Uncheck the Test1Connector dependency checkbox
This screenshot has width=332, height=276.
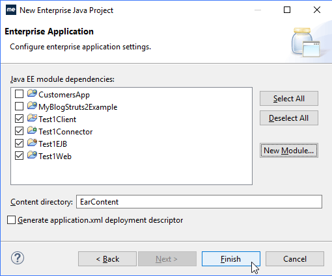(x=19, y=131)
